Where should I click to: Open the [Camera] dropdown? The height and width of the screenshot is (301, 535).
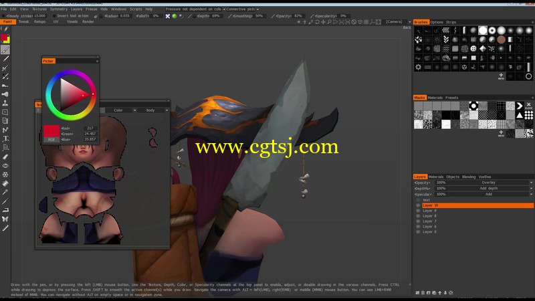pos(398,22)
